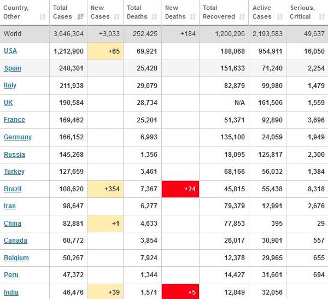328x299 pixels.
Task: Open the India country link
Action: 11,292
